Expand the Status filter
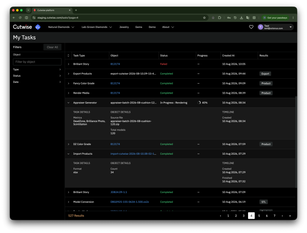Image resolution: width=307 pixels, height=233 pixels. click(37, 76)
